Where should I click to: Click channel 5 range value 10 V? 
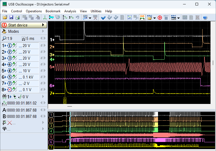(26, 71)
